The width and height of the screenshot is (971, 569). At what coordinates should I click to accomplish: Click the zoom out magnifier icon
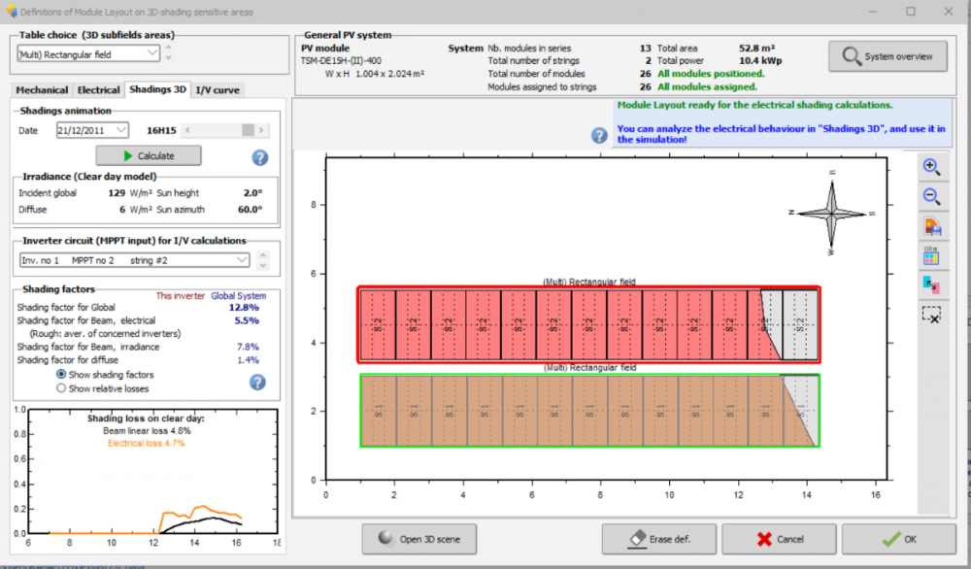tap(931, 196)
